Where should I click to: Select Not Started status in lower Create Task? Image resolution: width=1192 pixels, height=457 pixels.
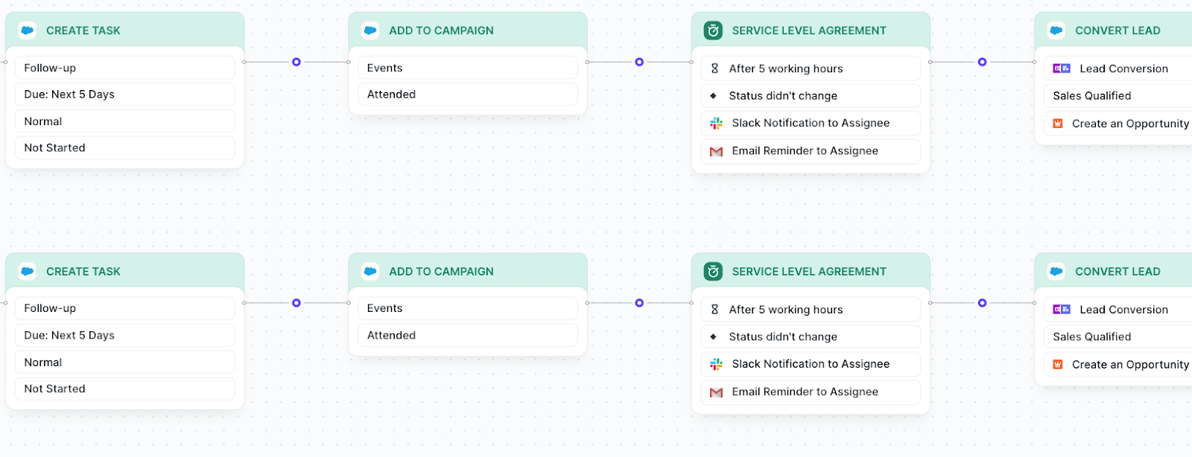(x=125, y=389)
